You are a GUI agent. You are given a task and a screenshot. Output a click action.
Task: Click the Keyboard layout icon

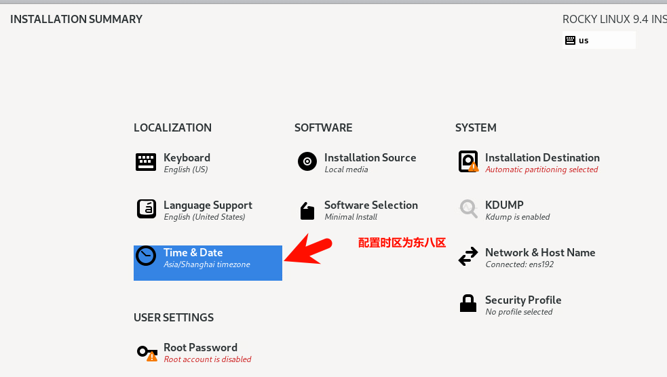(146, 162)
